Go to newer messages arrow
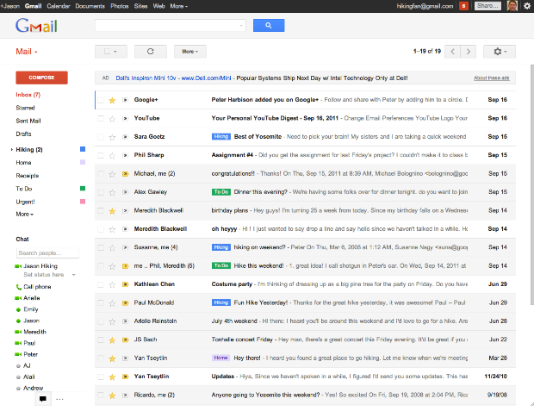The width and height of the screenshot is (534, 411). [x=452, y=52]
